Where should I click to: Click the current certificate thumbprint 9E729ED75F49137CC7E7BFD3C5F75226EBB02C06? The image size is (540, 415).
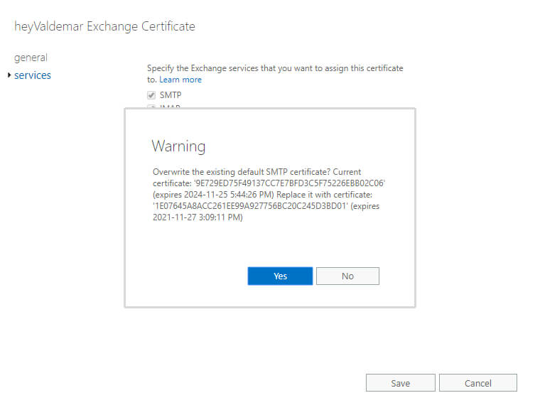[289, 183]
